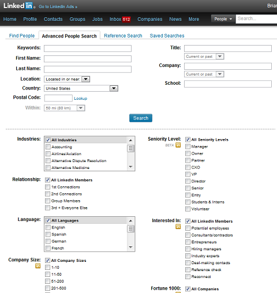277x293 pixels.
Task: Click premium badge icon under Interested In
Action: click(178, 227)
